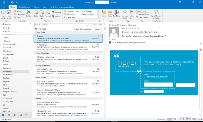The height and width of the screenshot is (122, 203).
Task: Open the Clean Up dropdown
Action: click(x=19, y=15)
